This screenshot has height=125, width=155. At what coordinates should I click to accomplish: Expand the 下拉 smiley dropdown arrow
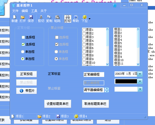tap(89, 19)
